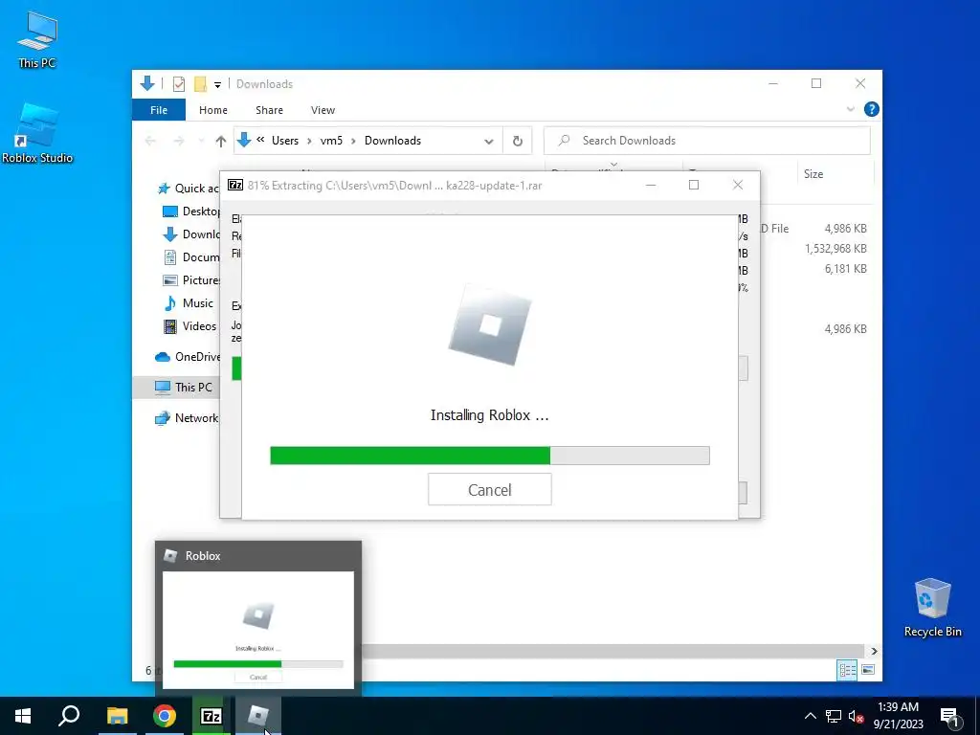Open taskbar Search magnifier

click(x=69, y=716)
